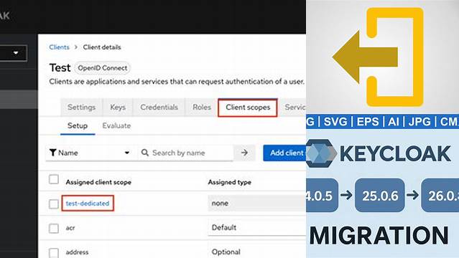Open assigned type dropdown for address
459x258 pixels.
click(257, 252)
